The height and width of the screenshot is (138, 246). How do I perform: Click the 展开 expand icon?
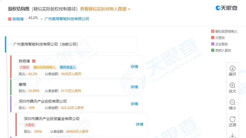pyautogui.click(x=232, y=68)
